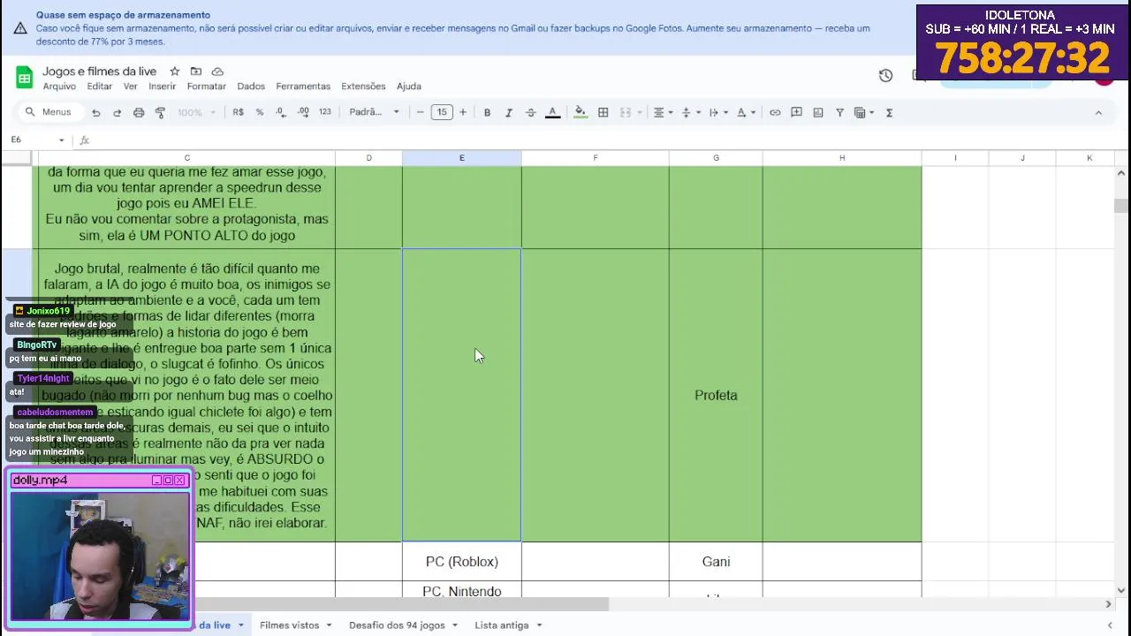Star the document Jogos e filmes da live
This screenshot has height=636, width=1131.
point(175,72)
